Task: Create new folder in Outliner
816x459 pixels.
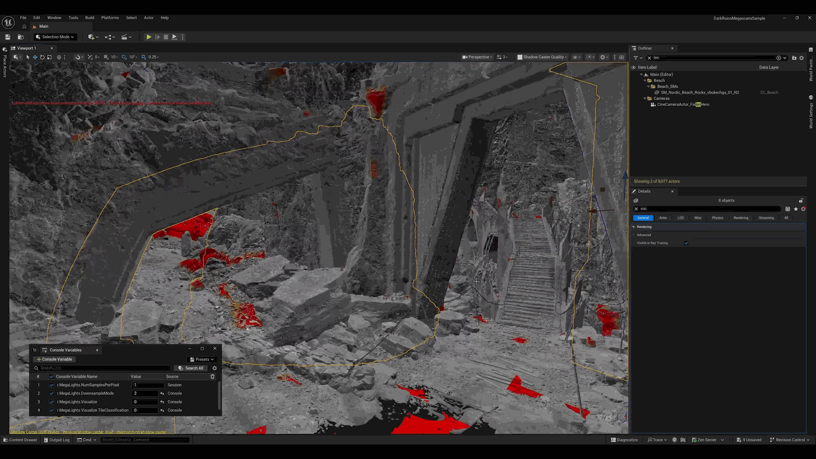Action: pos(794,58)
